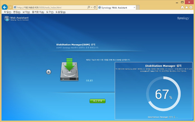The height and width of the screenshot is (122, 195).
Task: Click the 67% circular progress indicator
Action: (x=163, y=94)
